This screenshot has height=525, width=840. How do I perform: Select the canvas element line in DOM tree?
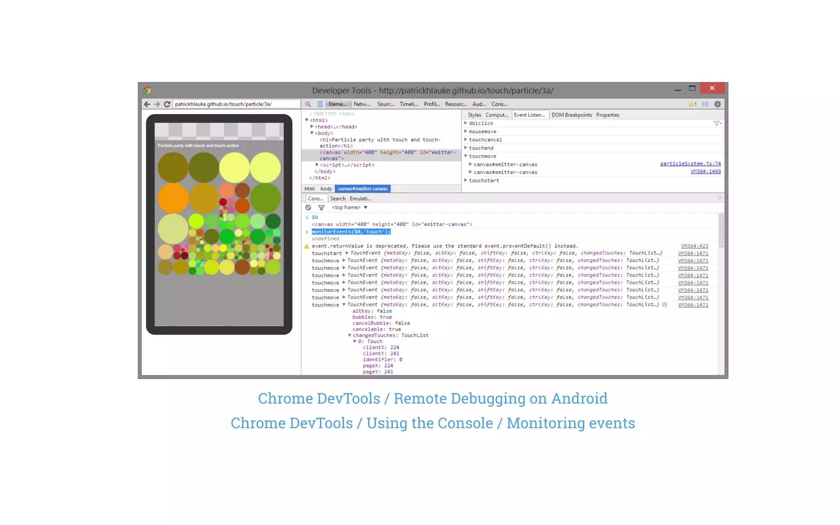point(381,155)
